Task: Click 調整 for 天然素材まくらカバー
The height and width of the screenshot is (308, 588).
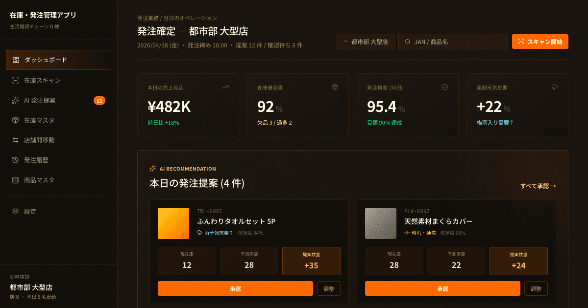Action: 536,288
